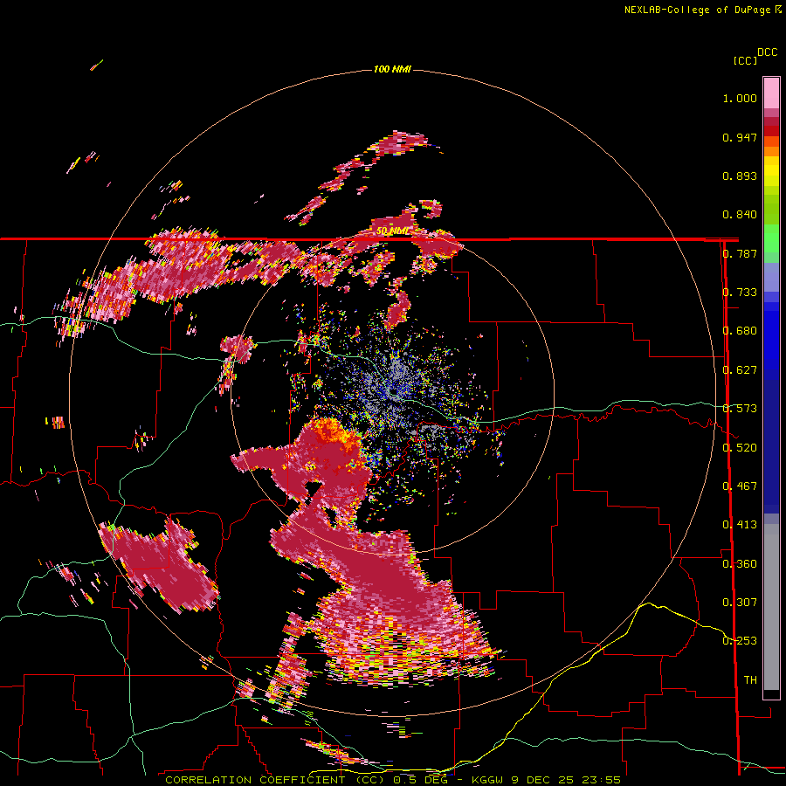
Task: Click the 0.5 DEG elevation text
Action: tap(420, 780)
